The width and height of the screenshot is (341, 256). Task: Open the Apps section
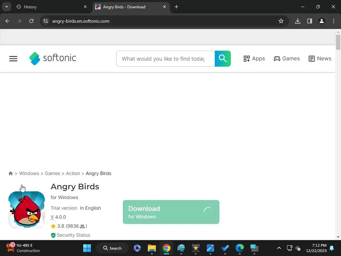point(254,59)
